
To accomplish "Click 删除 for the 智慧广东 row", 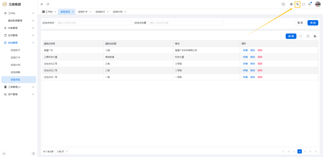I will 260,50.
